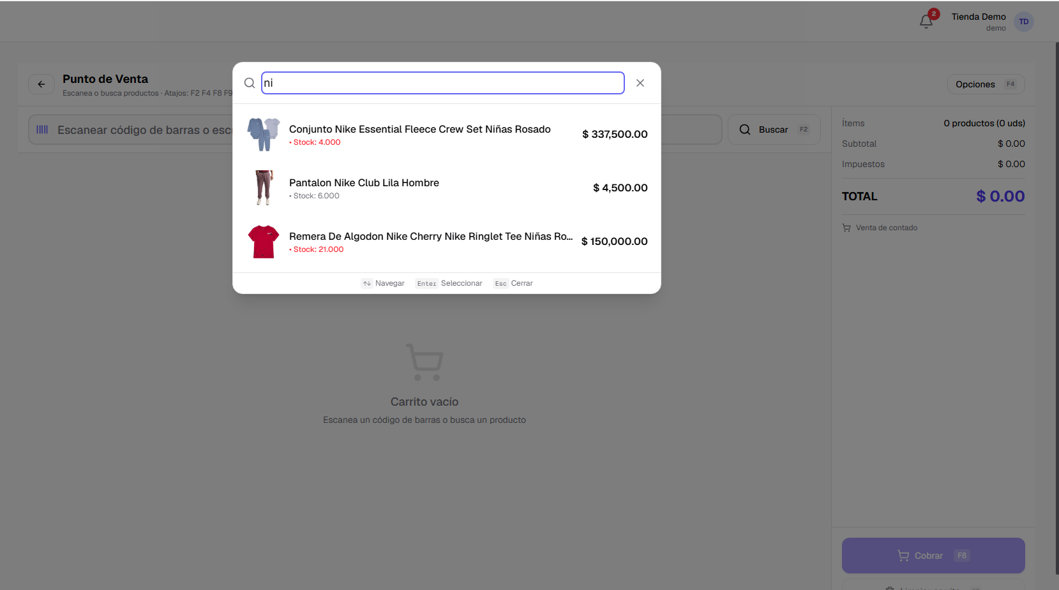Focus the search field containing 'ni'

tap(443, 83)
